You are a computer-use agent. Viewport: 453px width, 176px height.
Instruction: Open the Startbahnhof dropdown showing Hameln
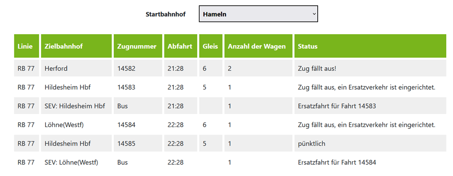click(258, 14)
